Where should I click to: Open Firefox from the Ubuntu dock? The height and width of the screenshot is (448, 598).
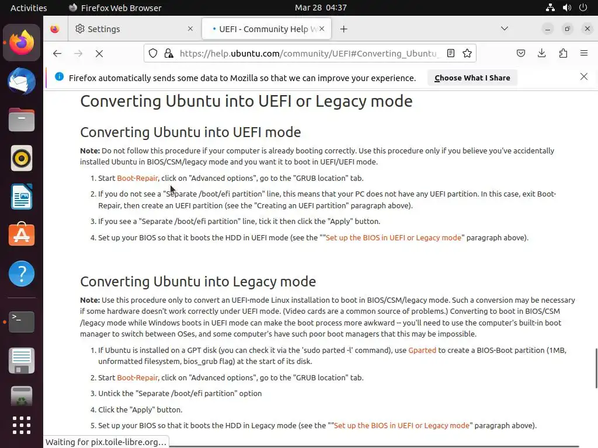pos(22,43)
